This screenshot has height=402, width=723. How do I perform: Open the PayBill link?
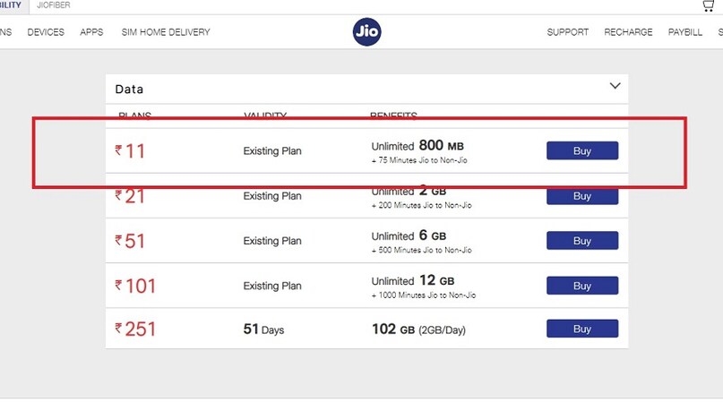pyautogui.click(x=685, y=32)
